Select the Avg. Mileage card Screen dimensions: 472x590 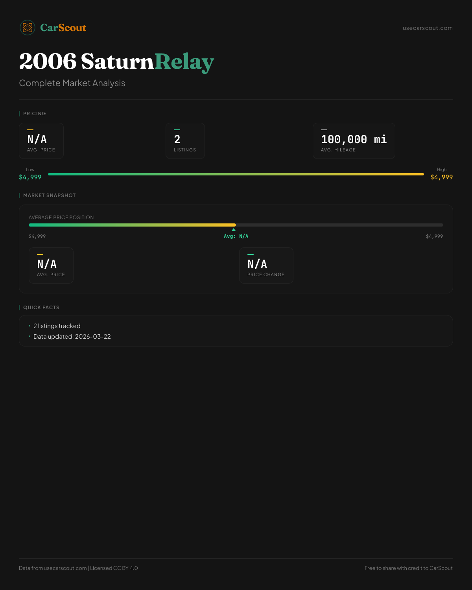coord(354,141)
